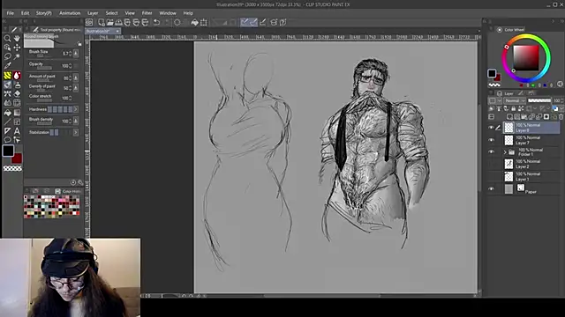Expand the Hardness options arrow
The height and width of the screenshot is (317, 565).
click(x=76, y=109)
